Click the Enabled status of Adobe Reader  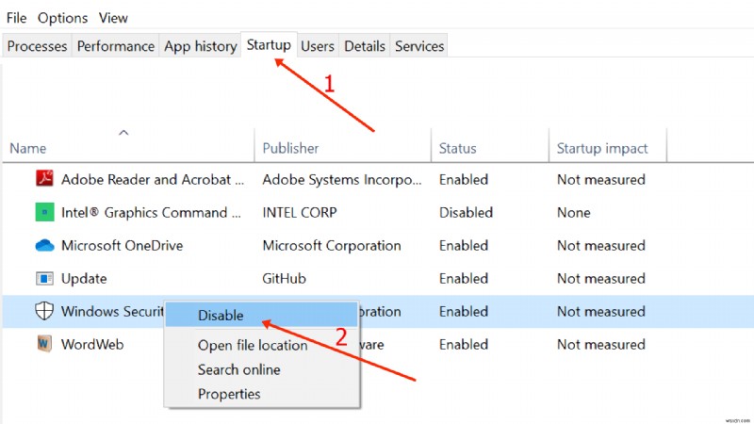coord(464,179)
